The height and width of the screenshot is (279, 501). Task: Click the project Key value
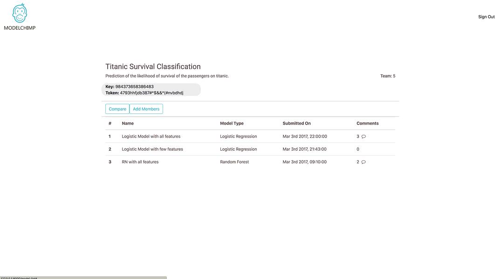pos(134,86)
